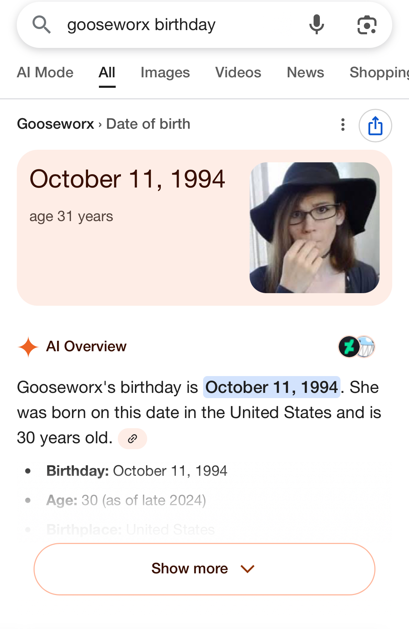Switch to the AI Mode tab
Screen dimensions: 409x629
45,73
